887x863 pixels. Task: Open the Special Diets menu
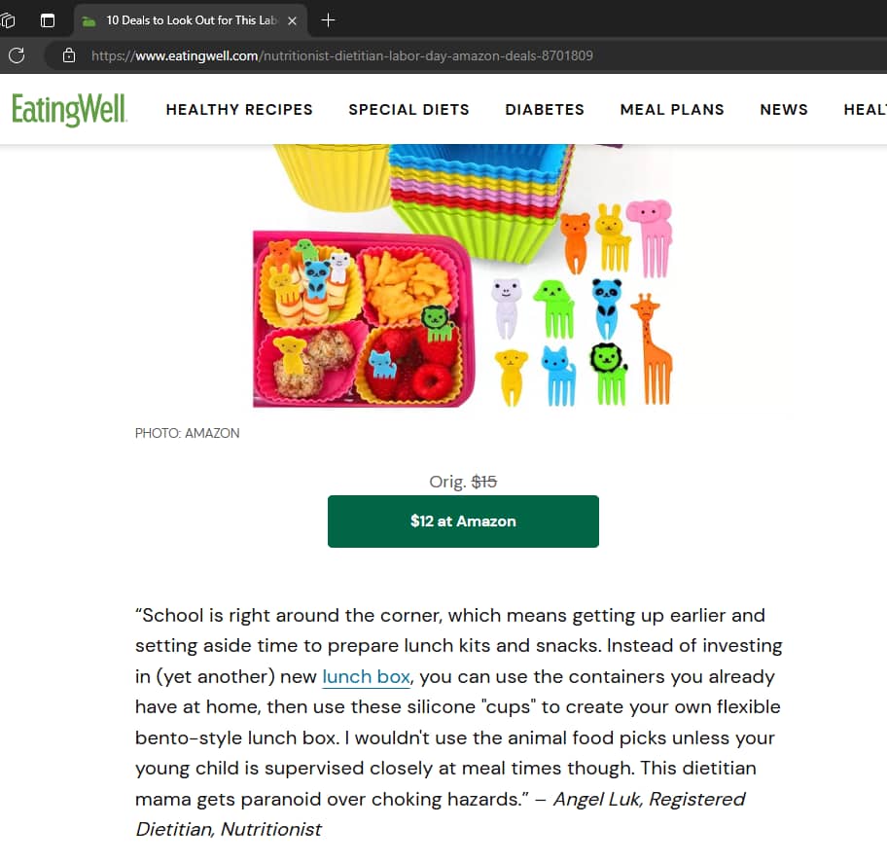409,109
